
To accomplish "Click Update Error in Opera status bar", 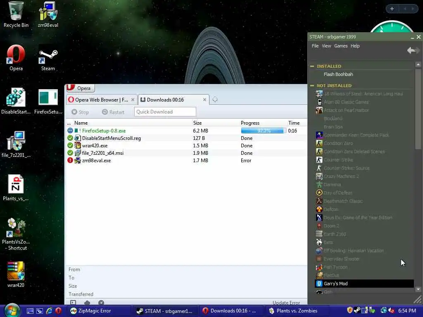I will point(286,303).
